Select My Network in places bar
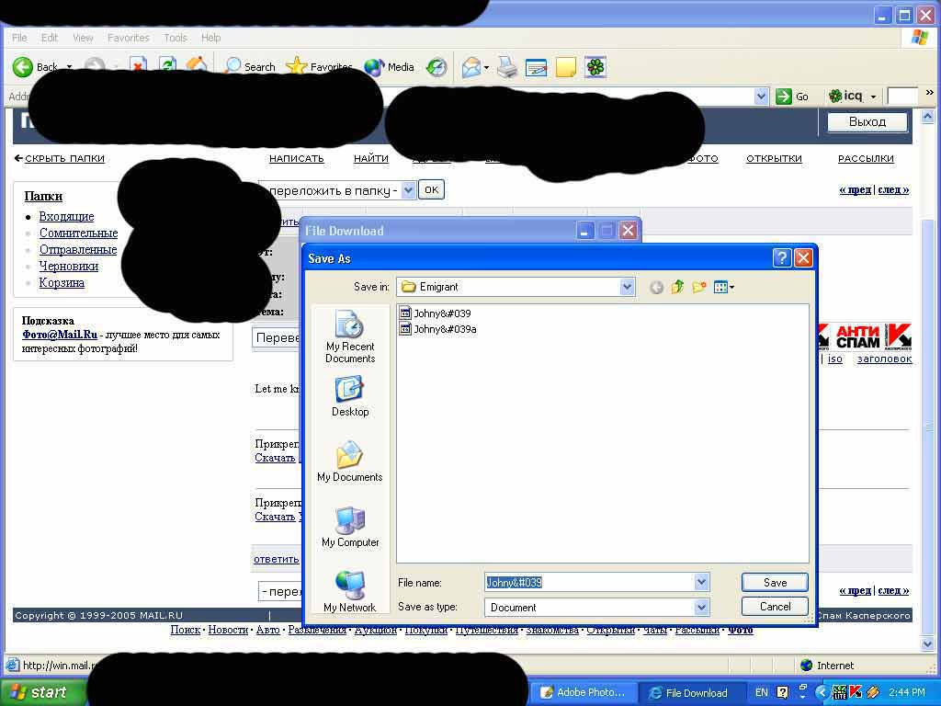This screenshot has width=941, height=706. coord(350,591)
